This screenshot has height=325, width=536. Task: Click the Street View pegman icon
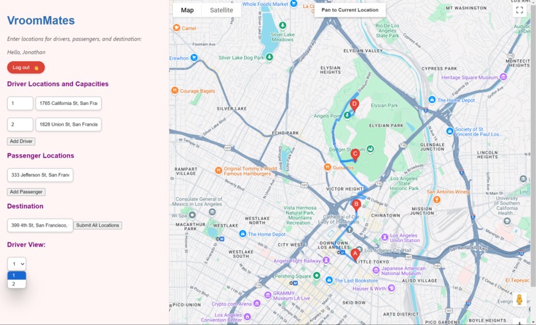[x=519, y=300]
